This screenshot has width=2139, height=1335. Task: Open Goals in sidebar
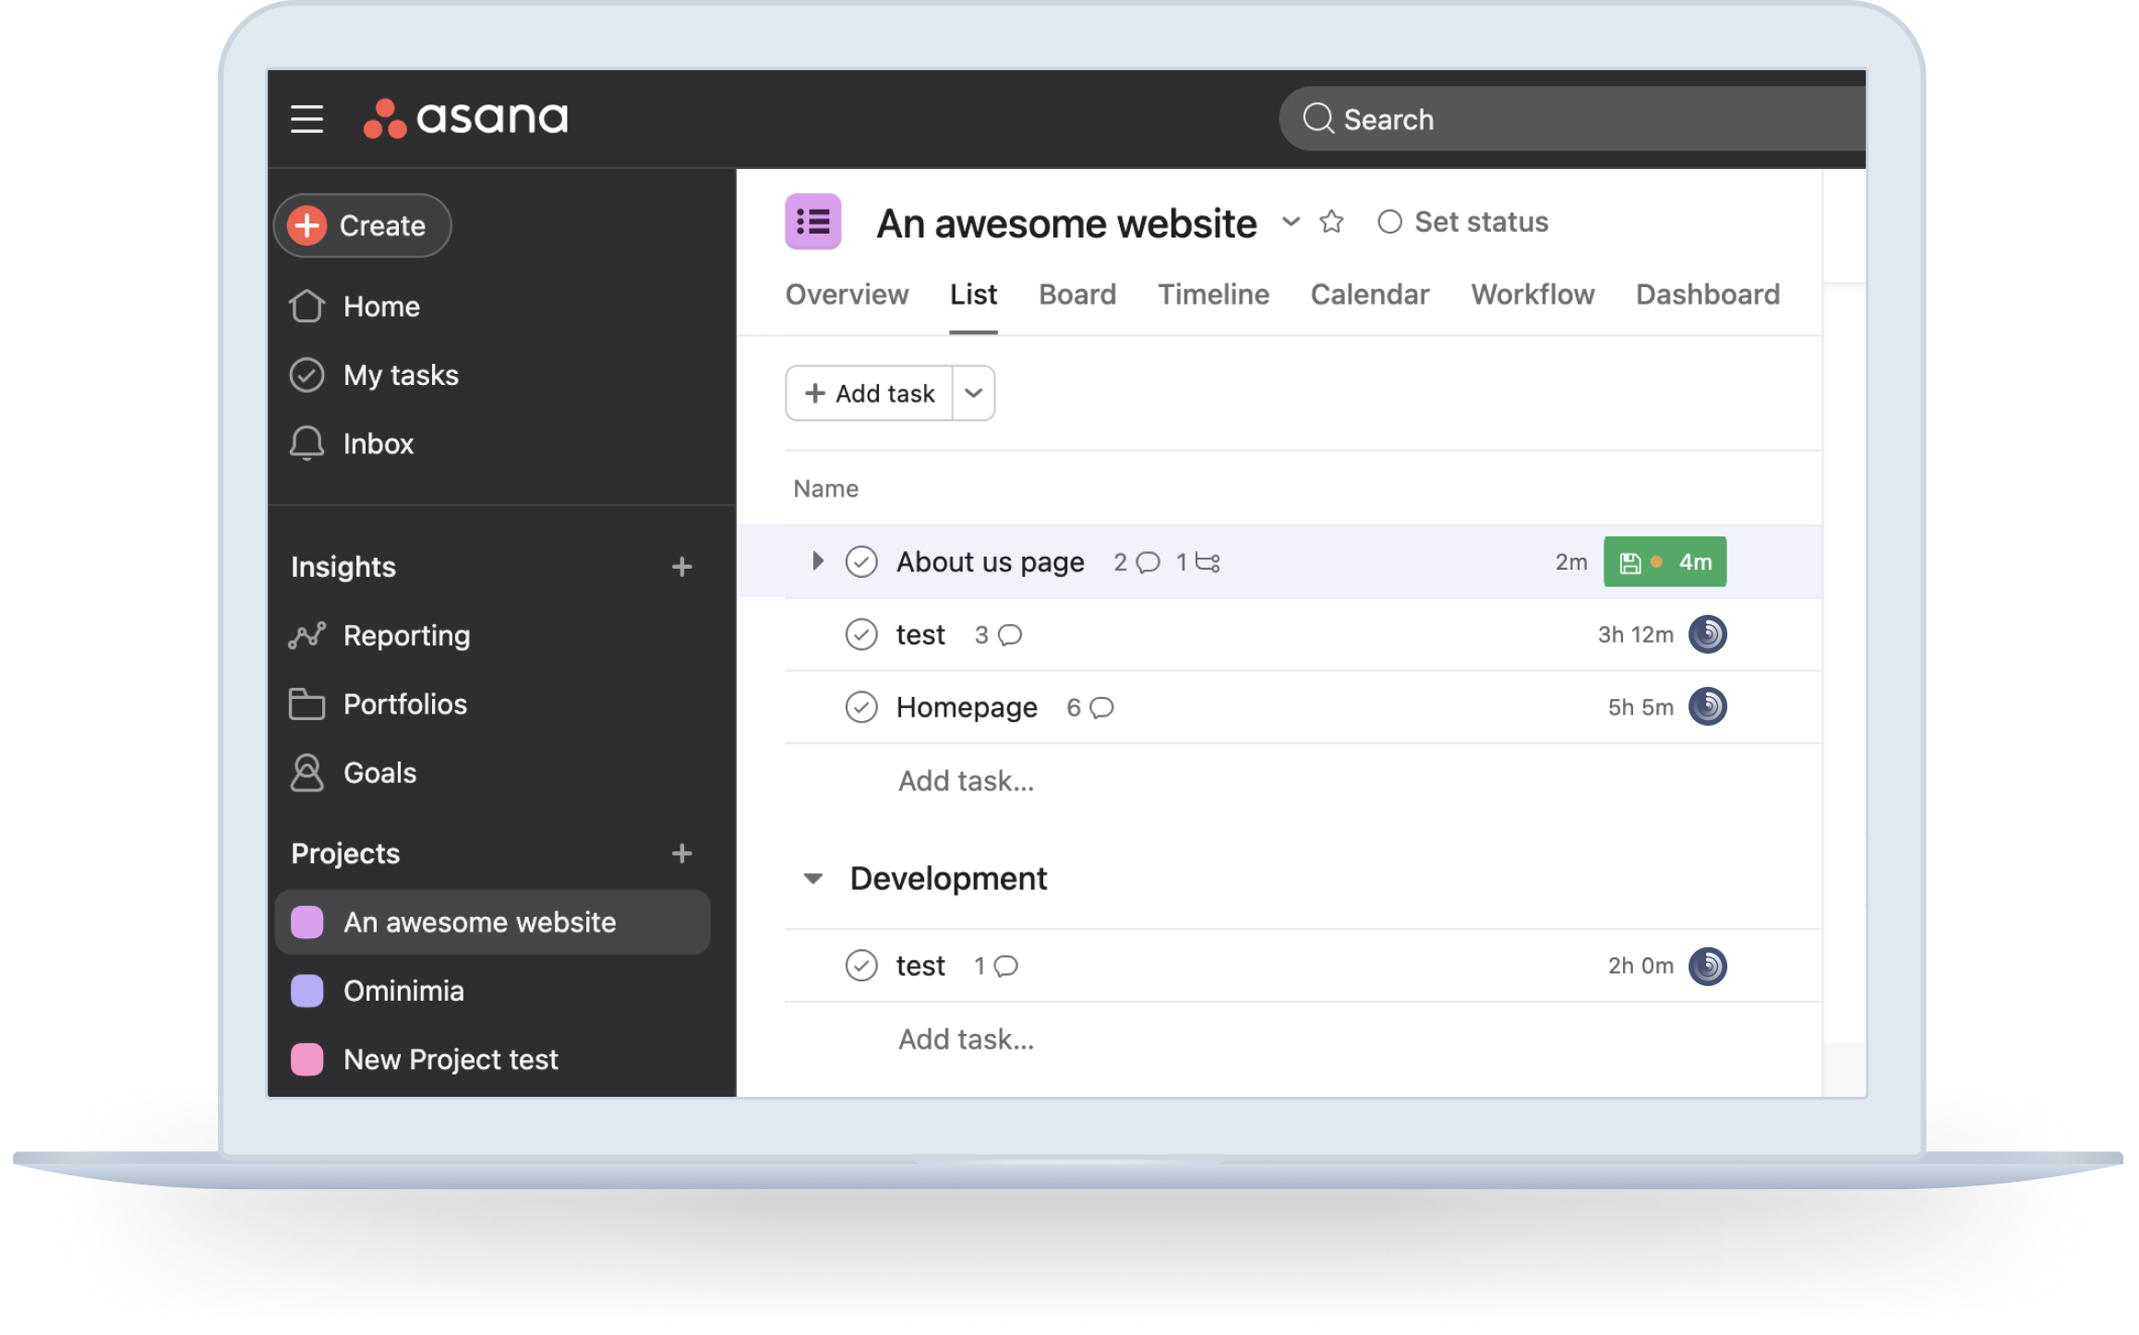(379, 773)
